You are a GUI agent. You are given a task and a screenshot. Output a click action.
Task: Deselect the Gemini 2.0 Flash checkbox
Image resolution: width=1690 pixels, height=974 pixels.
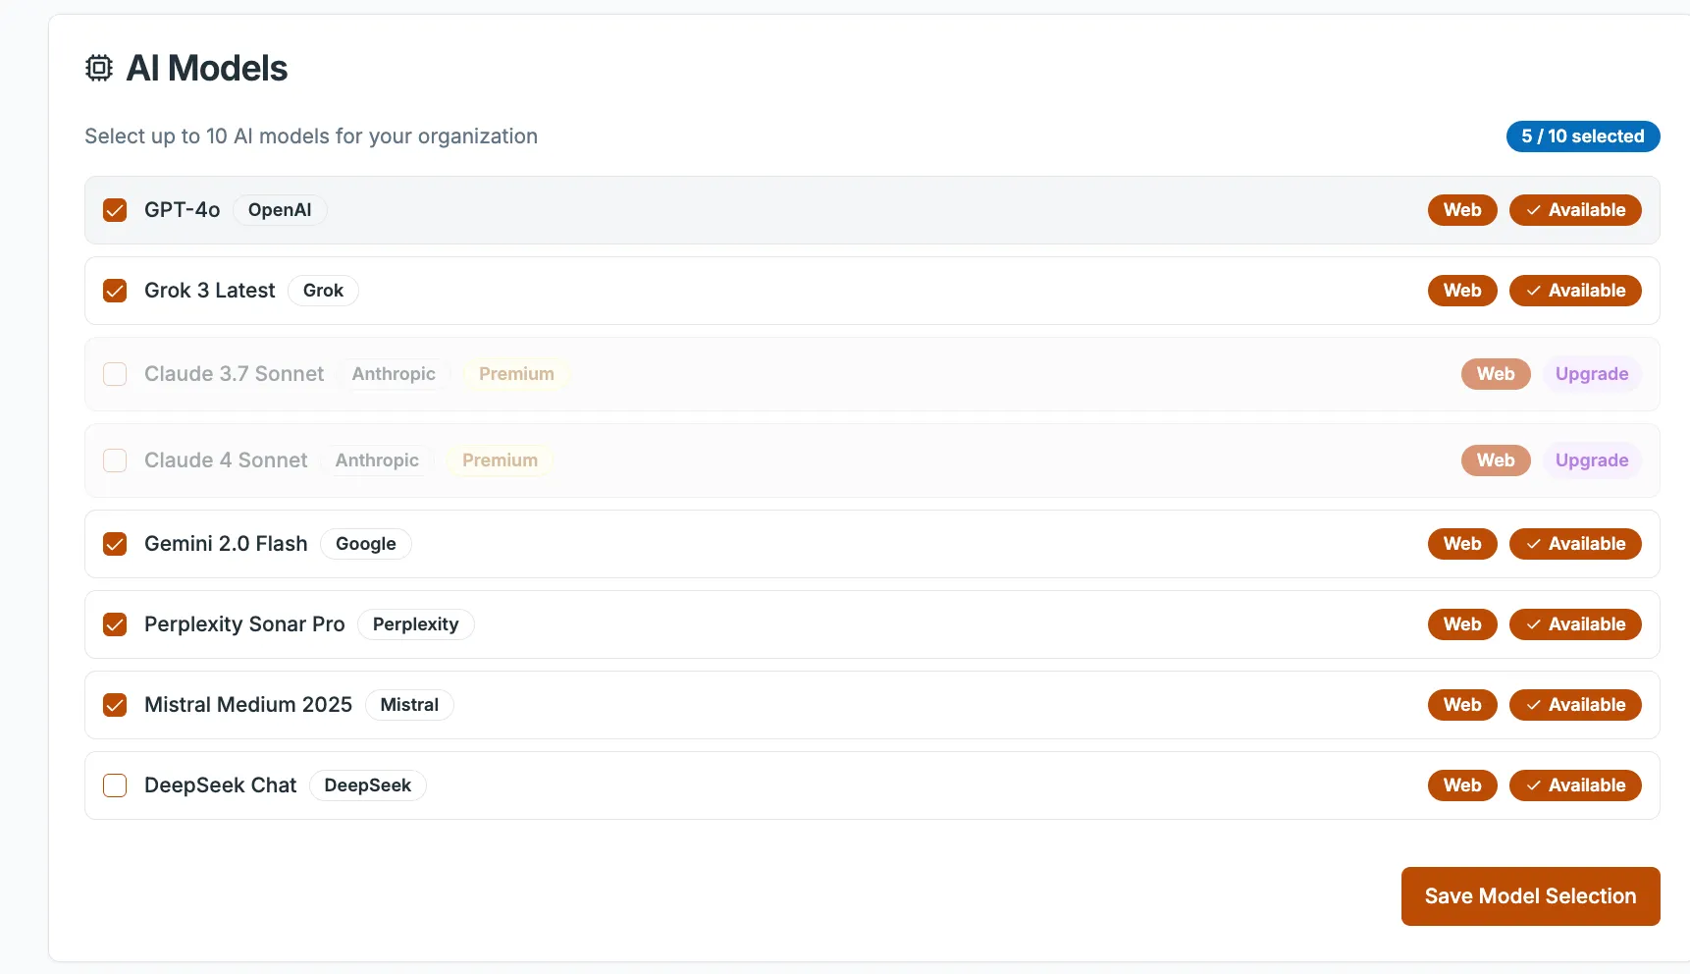[115, 544]
